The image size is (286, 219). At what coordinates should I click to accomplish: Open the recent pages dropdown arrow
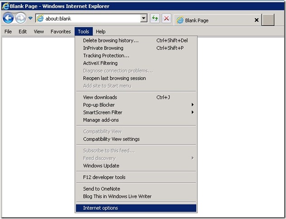coord(30,19)
